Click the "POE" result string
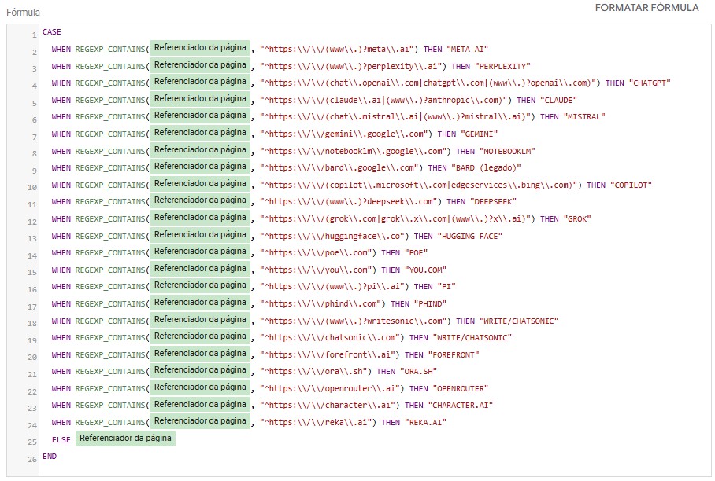 click(417, 252)
